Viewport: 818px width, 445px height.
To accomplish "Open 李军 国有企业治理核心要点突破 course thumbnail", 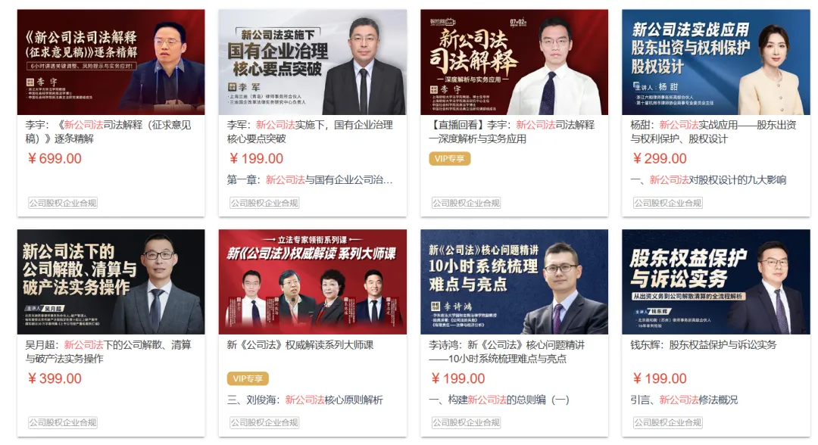I will pos(313,62).
